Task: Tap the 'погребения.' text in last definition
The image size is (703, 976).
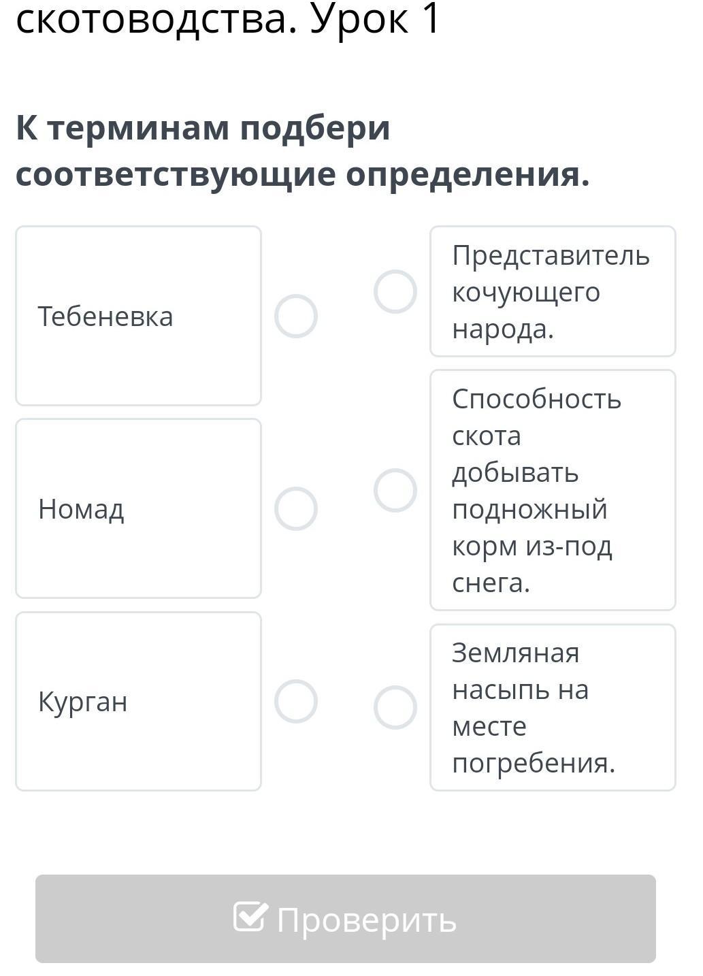Action: (534, 763)
